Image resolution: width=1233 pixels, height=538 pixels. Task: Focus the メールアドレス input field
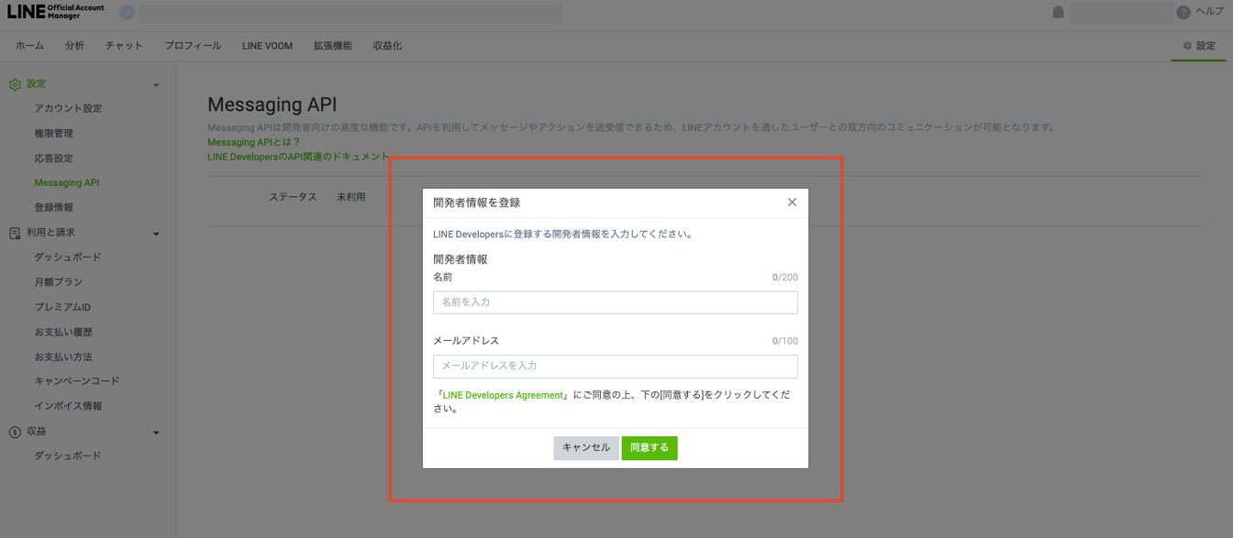coord(616,367)
